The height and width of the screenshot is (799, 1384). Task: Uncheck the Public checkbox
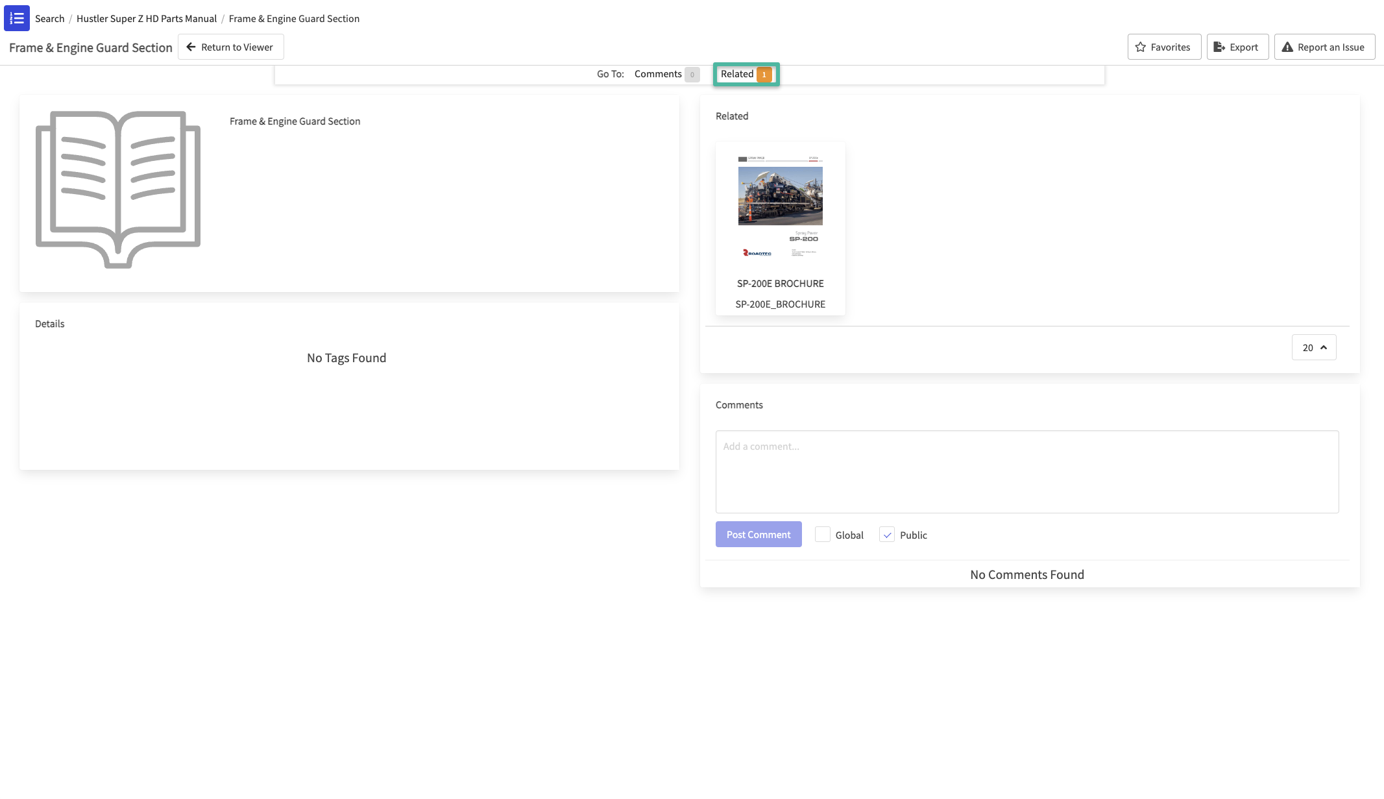click(x=887, y=534)
